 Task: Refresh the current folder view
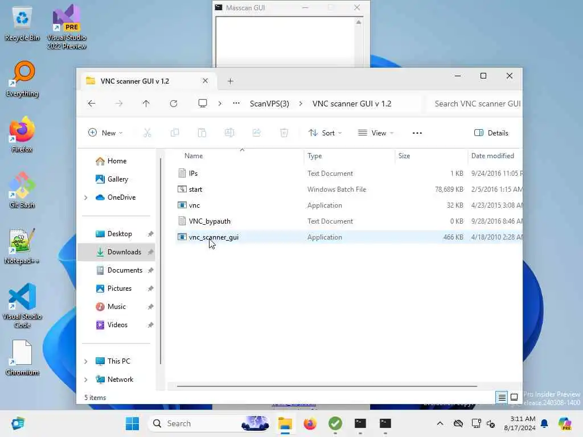174,104
